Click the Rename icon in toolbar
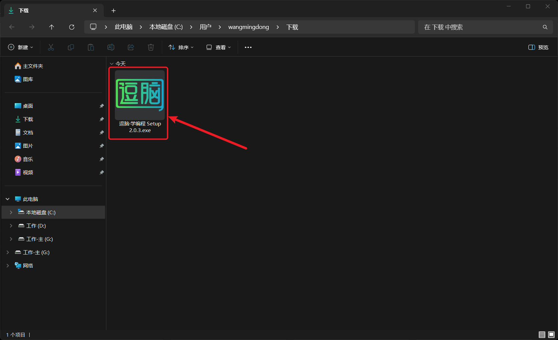 (x=111, y=47)
